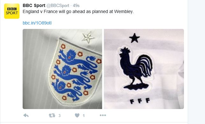This screenshot has height=124, width=205.
Task: Retweet the BBC Sport tweet
Action: (52, 115)
